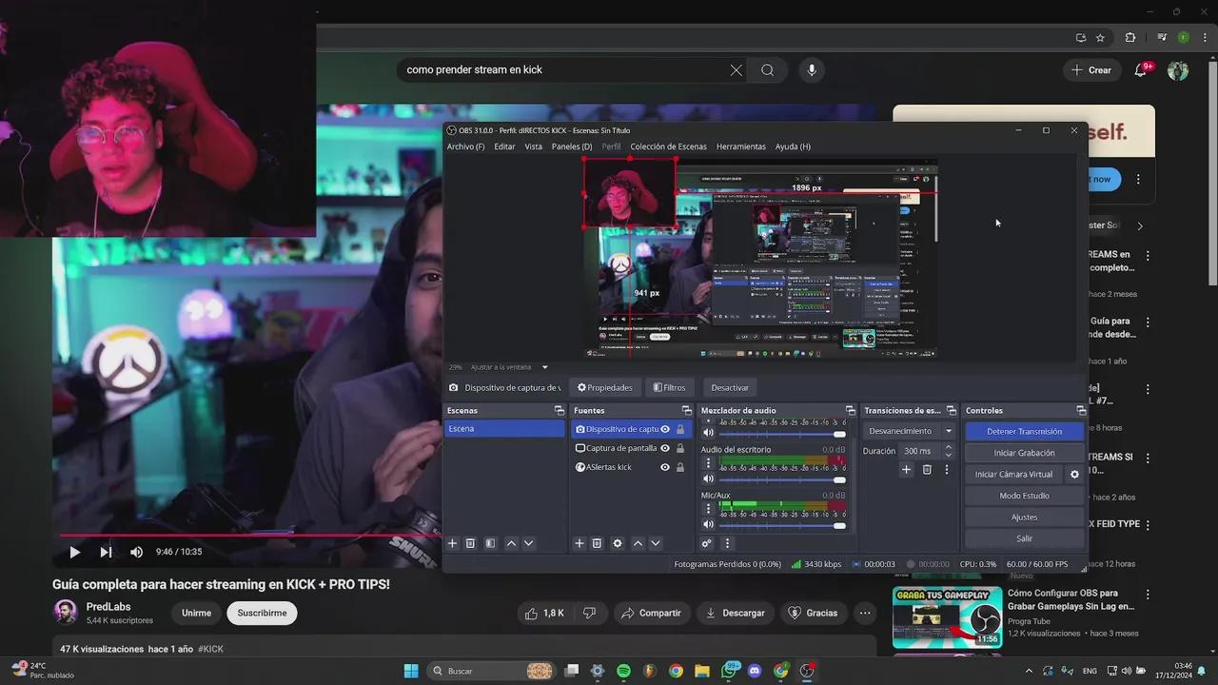Decrease transition Duración with down arrow
The height and width of the screenshot is (685, 1218).
click(949, 455)
